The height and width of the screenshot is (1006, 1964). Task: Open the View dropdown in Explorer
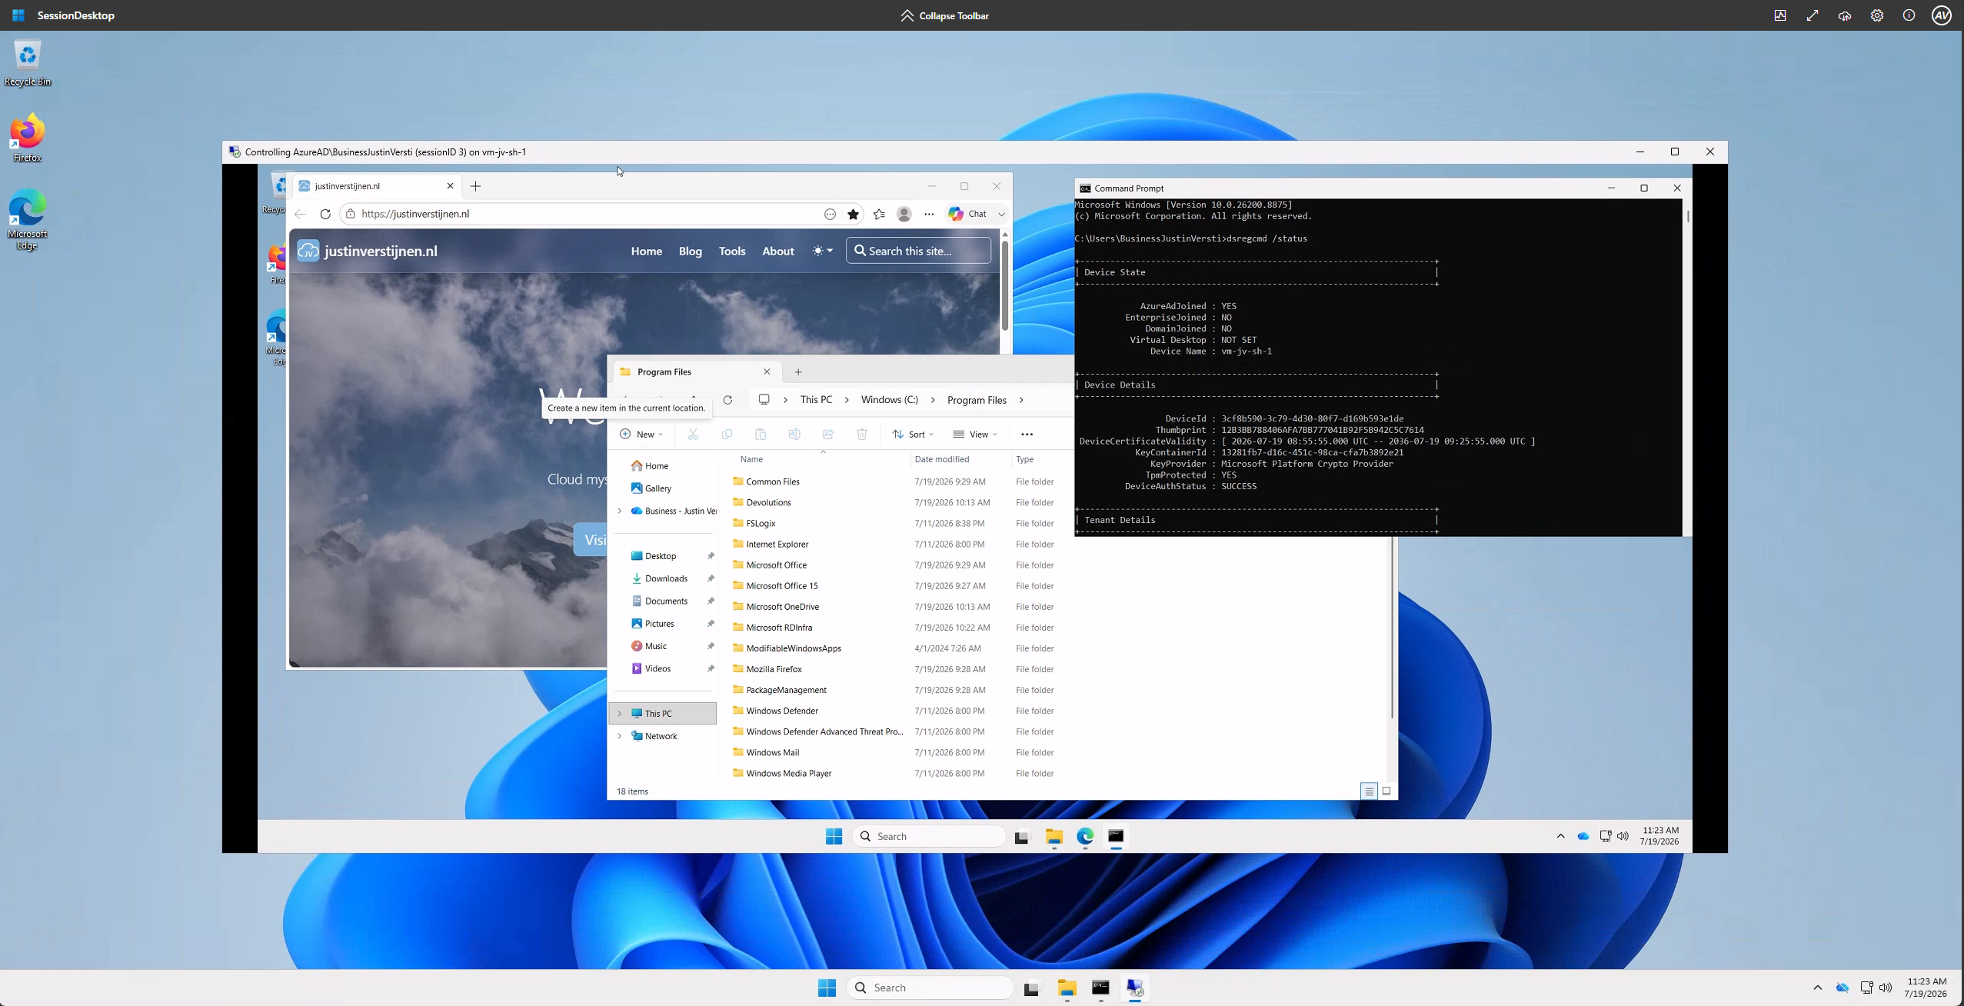974,435
